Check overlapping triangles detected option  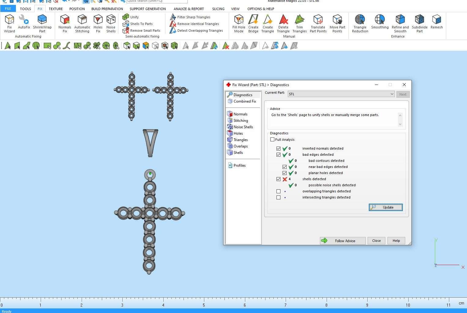pyautogui.click(x=278, y=191)
